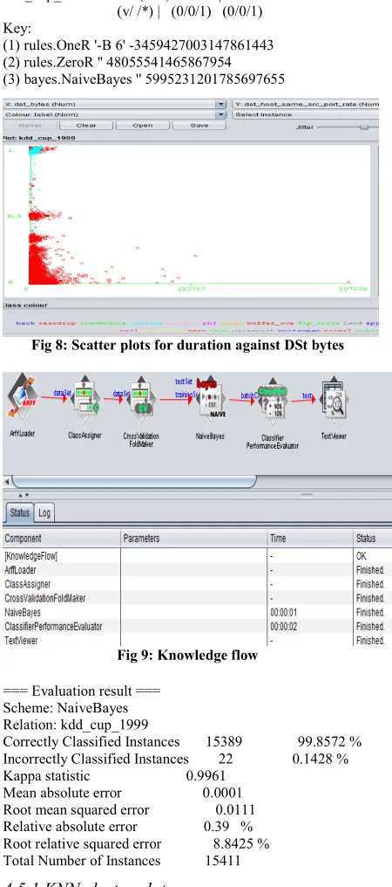Open the Select Instance dropdown
The height and width of the screenshot is (887, 392).
click(306, 114)
